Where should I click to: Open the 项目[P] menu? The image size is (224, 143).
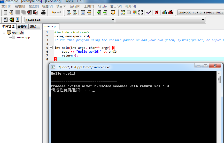pyautogui.click(x=61, y=6)
